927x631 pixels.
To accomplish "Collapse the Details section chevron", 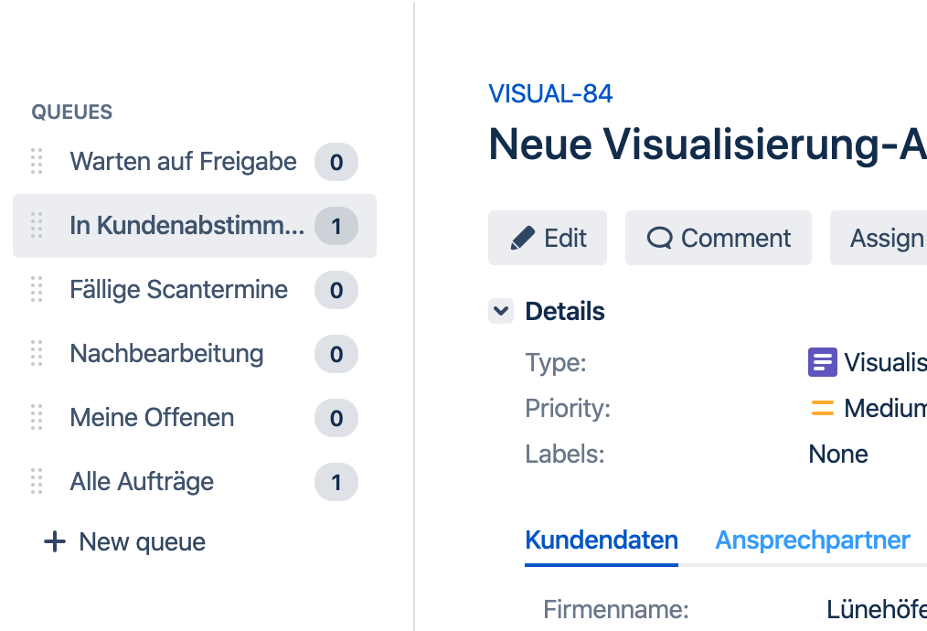I will (501, 311).
